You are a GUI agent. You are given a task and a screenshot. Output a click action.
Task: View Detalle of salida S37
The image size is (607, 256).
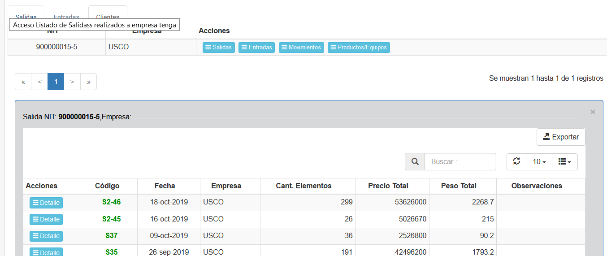[46, 236]
